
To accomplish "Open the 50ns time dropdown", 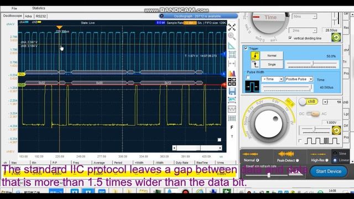I will [305, 17].
